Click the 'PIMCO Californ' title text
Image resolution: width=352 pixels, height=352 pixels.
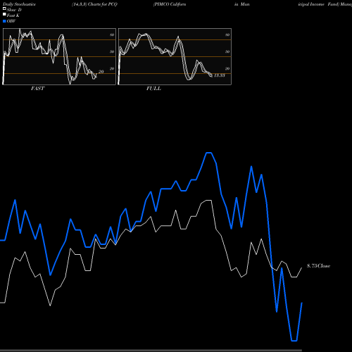tap(170, 4)
